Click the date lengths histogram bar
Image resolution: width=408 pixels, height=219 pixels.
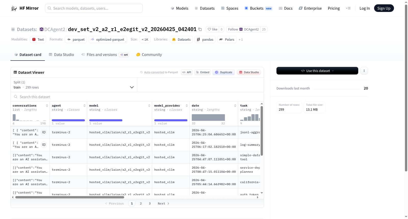coord(208,118)
